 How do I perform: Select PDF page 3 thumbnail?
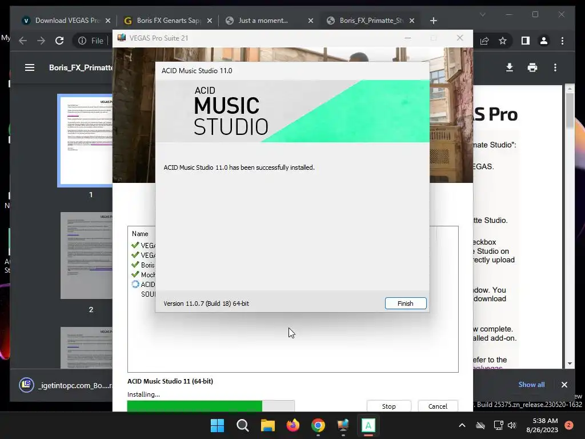click(87, 348)
